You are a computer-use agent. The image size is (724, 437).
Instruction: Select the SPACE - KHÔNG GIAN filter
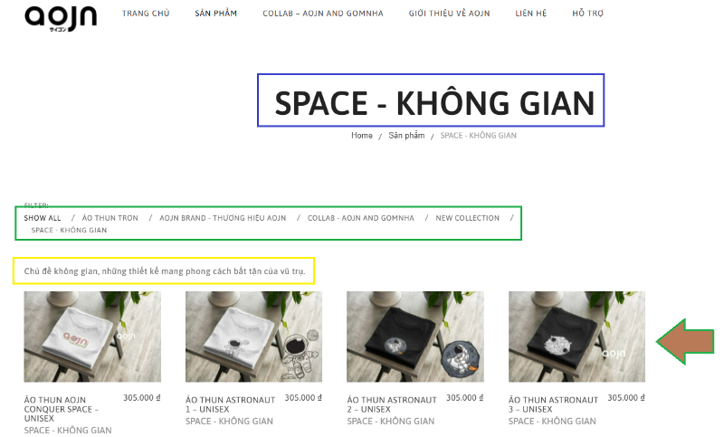(x=69, y=230)
